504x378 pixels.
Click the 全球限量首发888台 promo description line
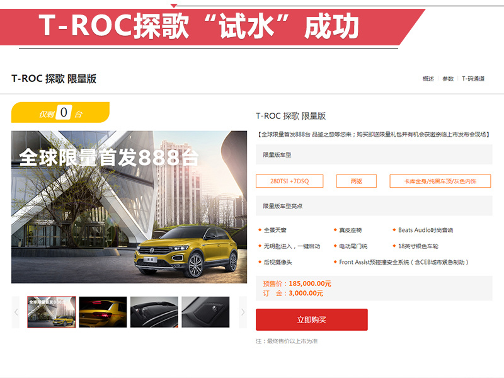point(373,134)
